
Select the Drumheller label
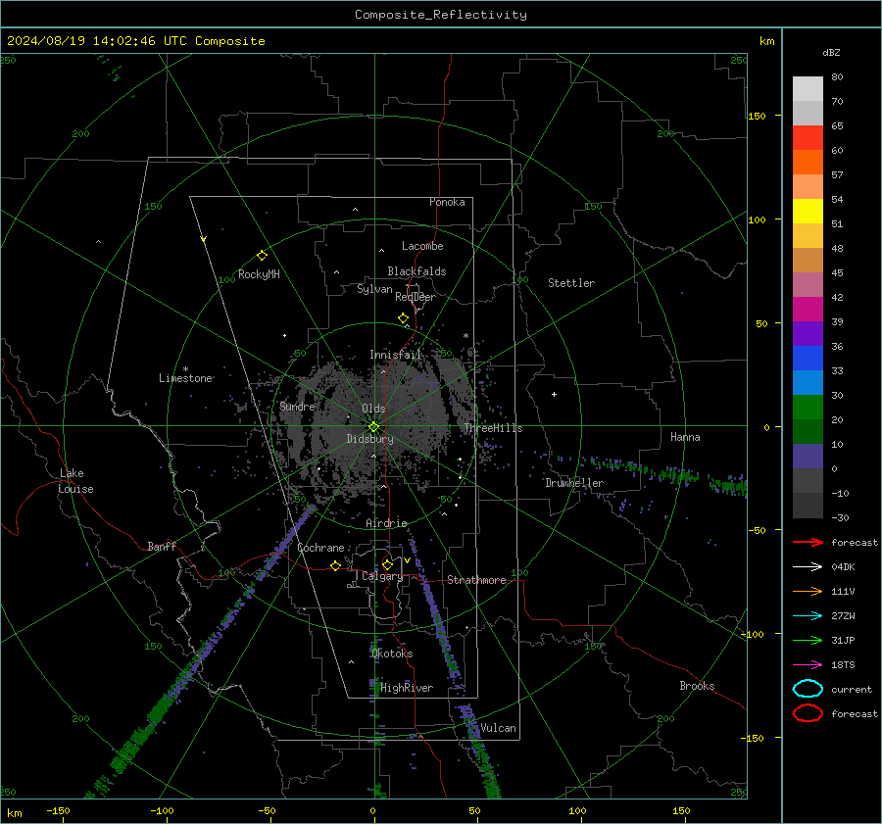click(574, 483)
